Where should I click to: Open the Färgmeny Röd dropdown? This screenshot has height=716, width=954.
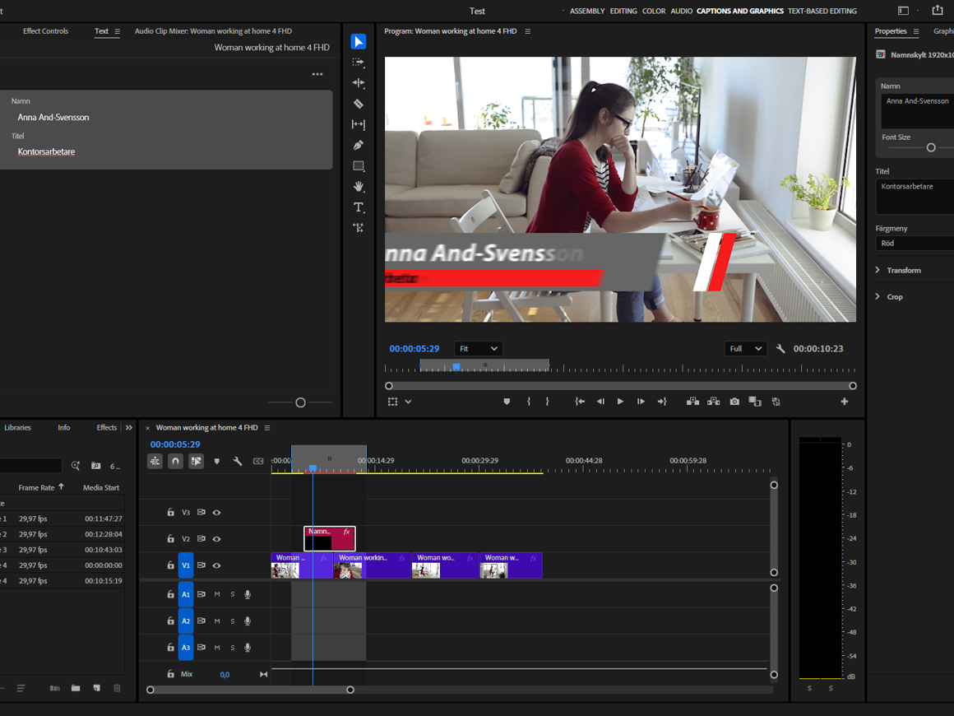click(x=915, y=244)
